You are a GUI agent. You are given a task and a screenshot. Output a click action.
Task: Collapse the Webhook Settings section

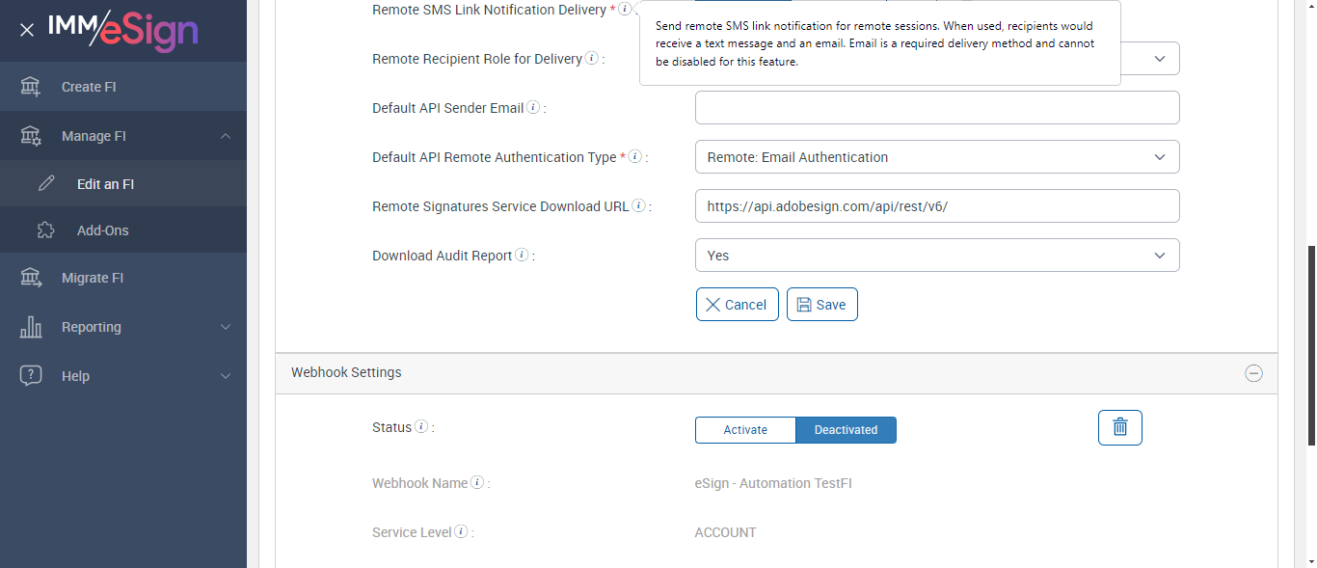pos(1253,373)
